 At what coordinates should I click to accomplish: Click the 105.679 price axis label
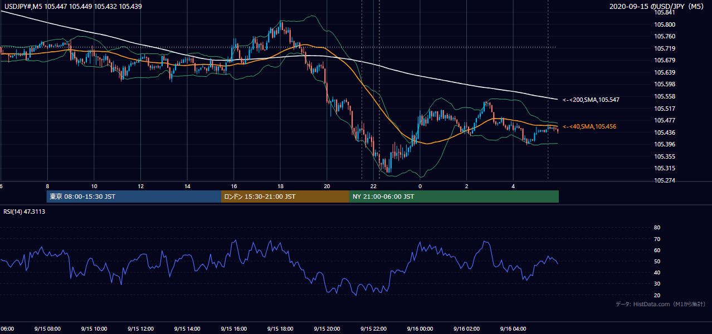coord(665,60)
